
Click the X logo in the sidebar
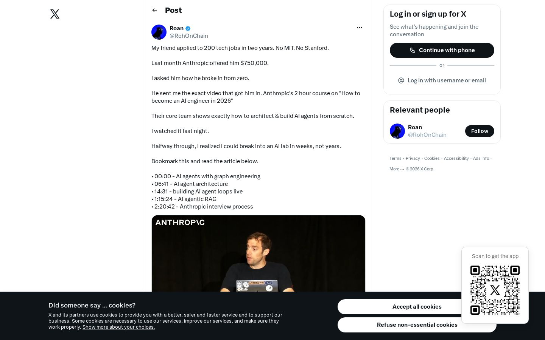click(55, 14)
